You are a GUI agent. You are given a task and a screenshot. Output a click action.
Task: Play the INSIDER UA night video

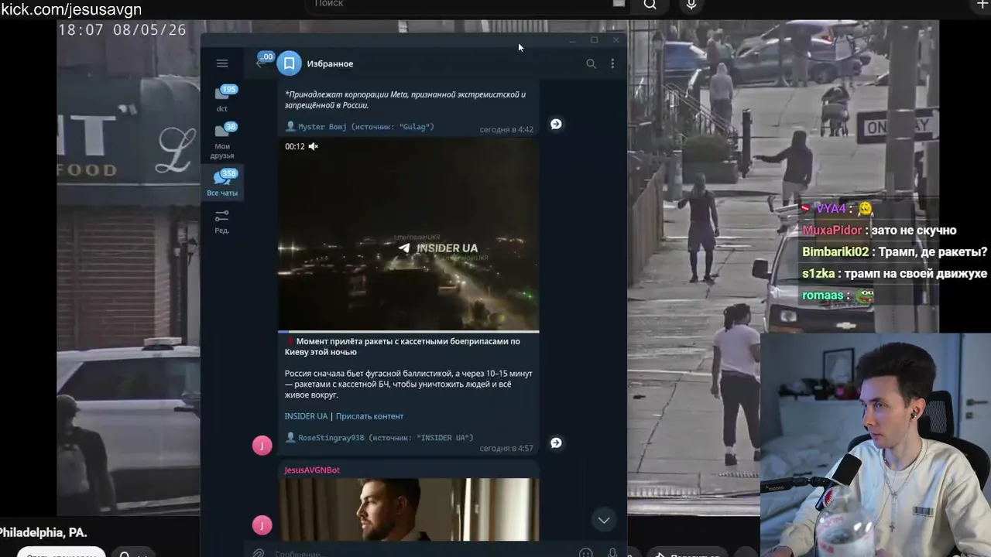(x=409, y=234)
